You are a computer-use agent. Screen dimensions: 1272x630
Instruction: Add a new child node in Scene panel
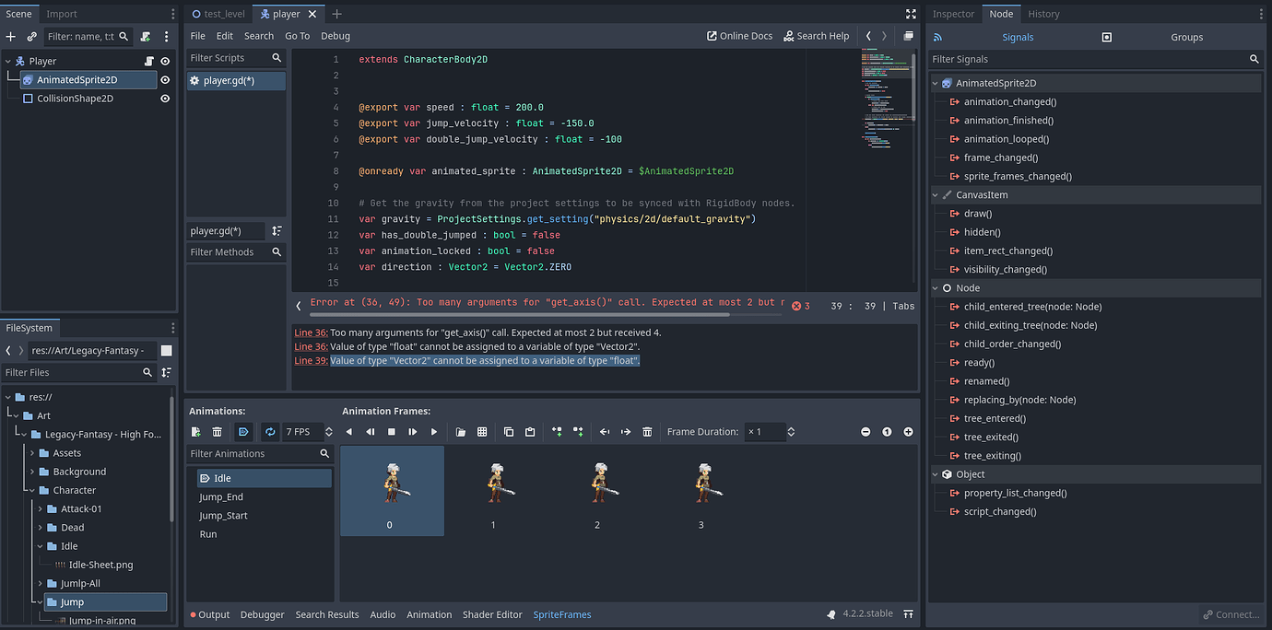tap(11, 37)
